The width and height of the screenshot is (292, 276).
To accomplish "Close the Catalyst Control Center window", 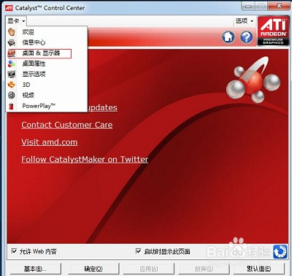I will click(279, 6).
